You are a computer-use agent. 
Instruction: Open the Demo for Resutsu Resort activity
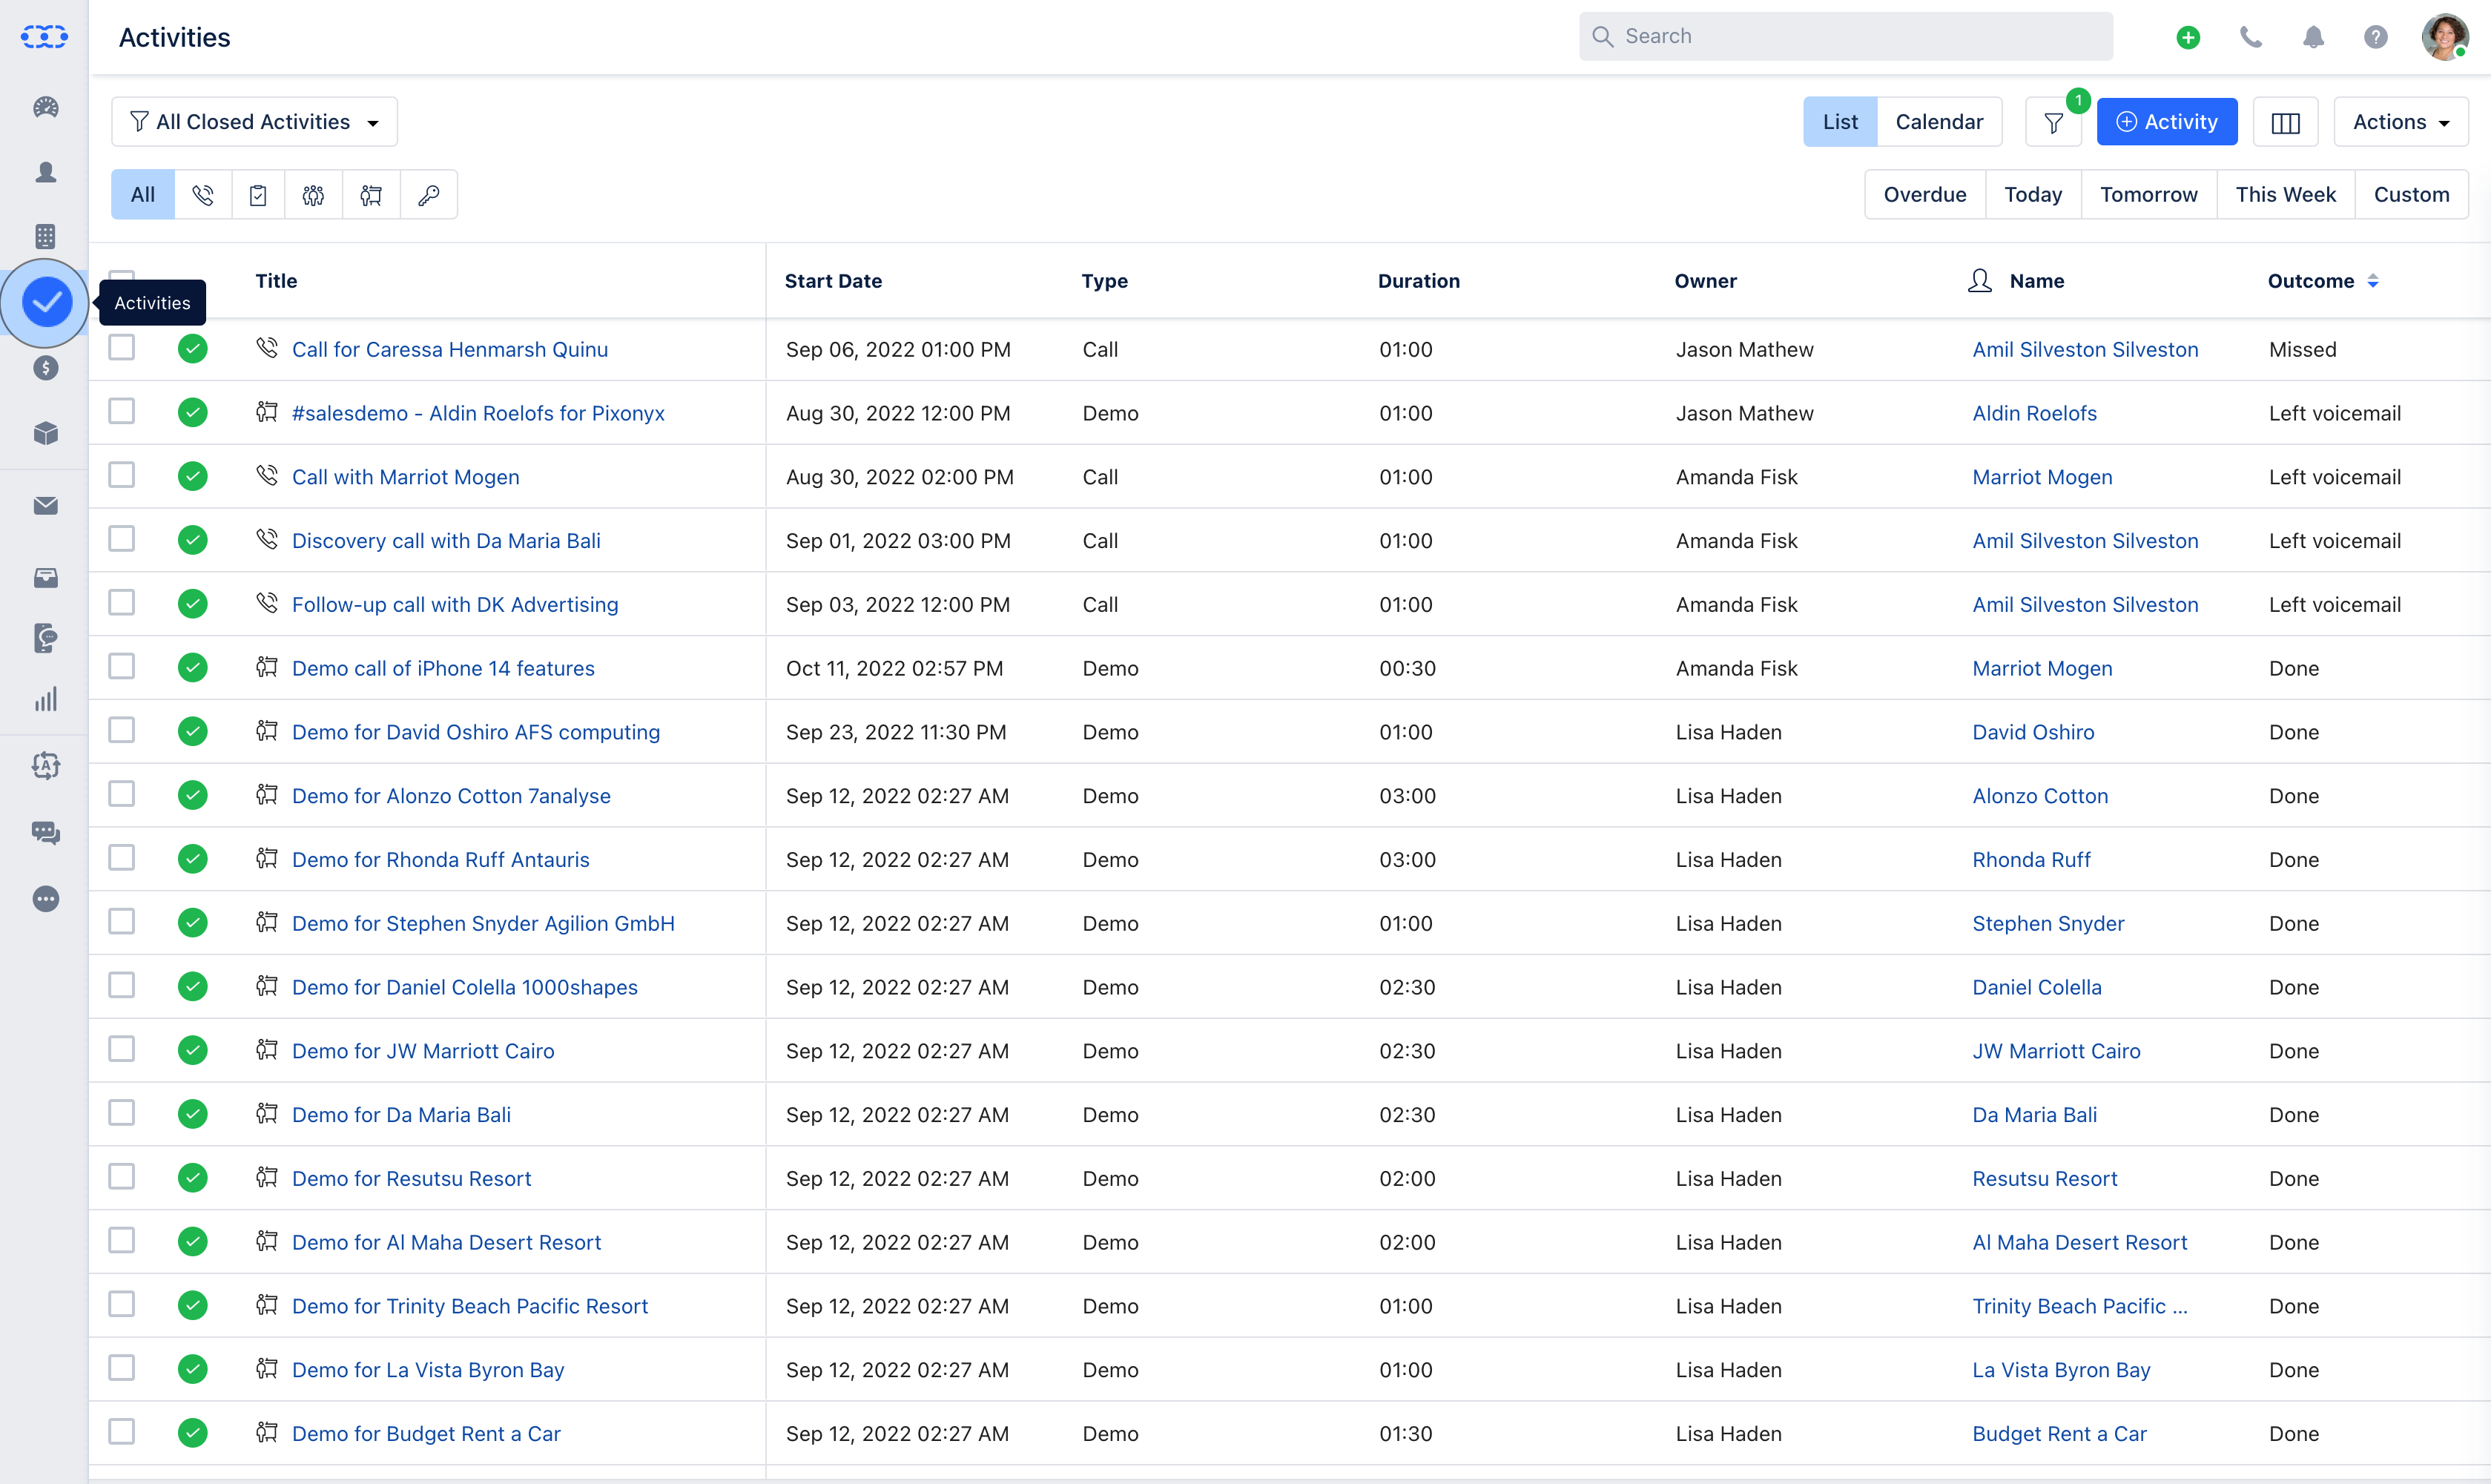411,1179
